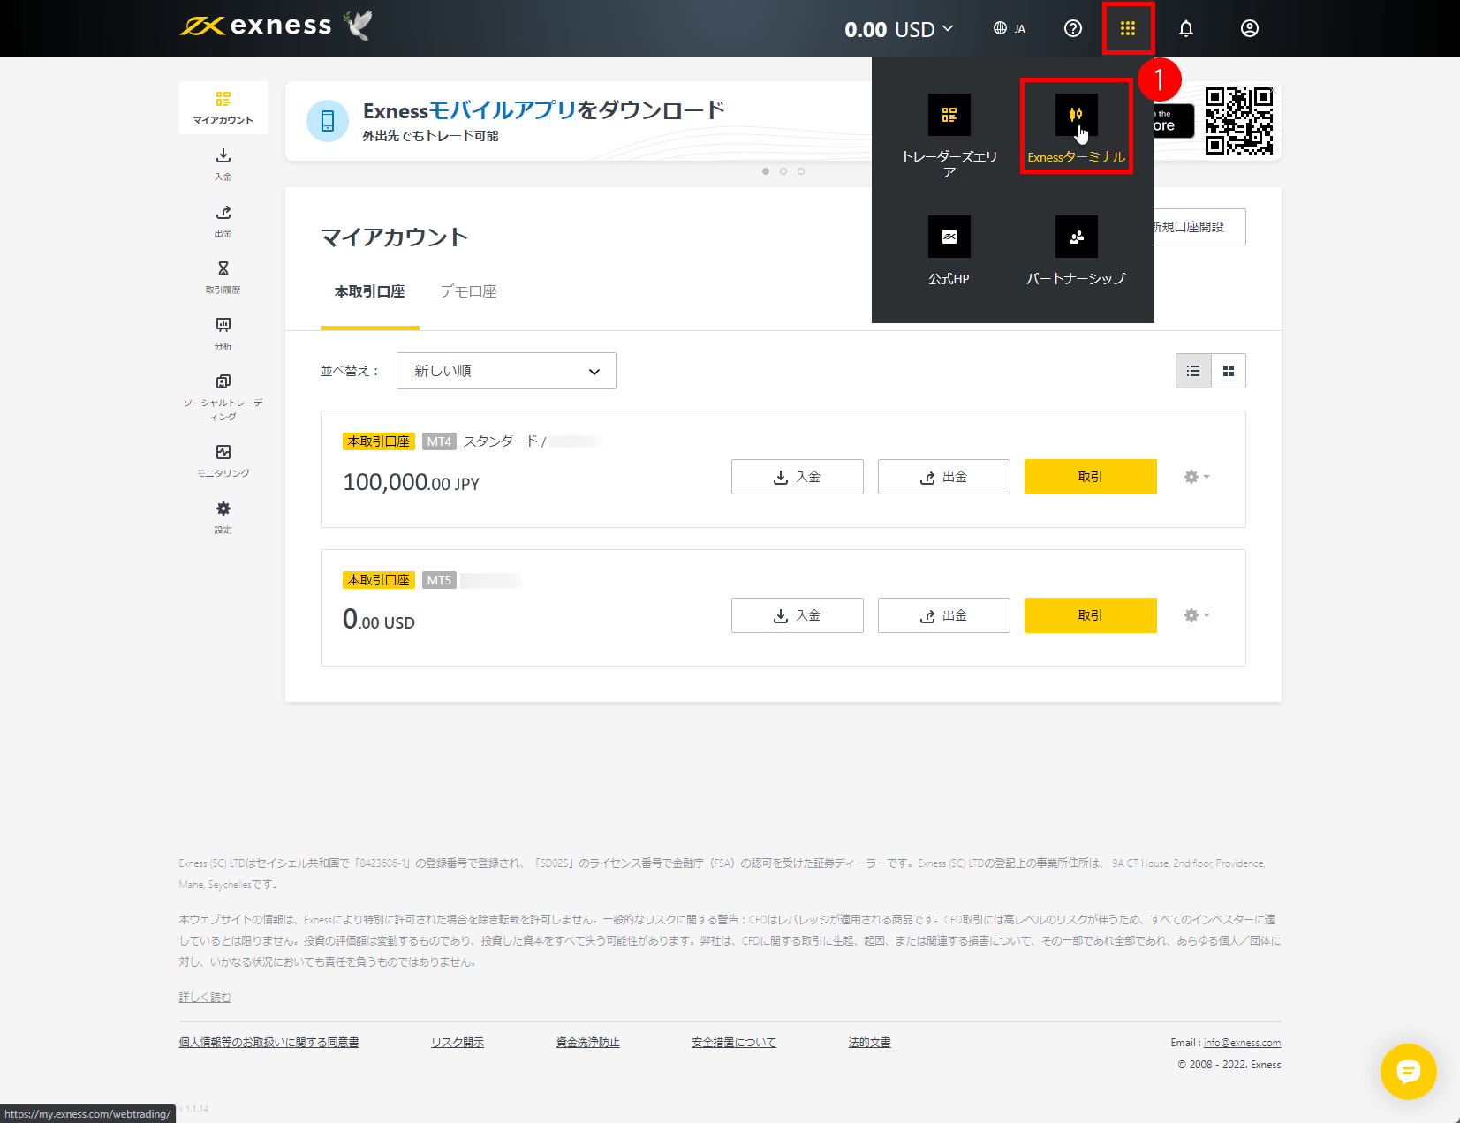
Task: Click the notification bell icon
Action: point(1185,28)
